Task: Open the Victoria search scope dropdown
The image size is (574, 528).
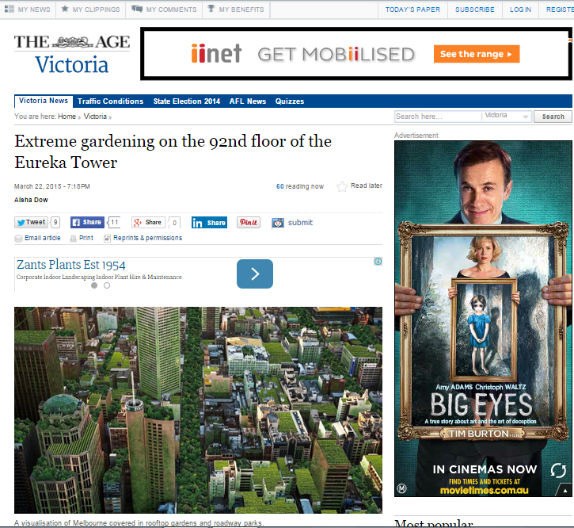Action: pos(507,117)
